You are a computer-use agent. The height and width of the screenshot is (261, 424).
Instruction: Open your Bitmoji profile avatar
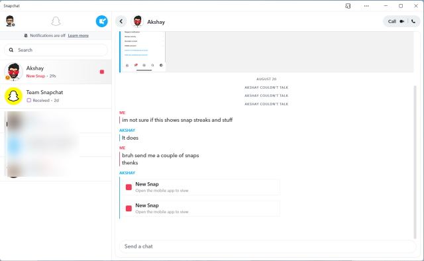[10, 21]
